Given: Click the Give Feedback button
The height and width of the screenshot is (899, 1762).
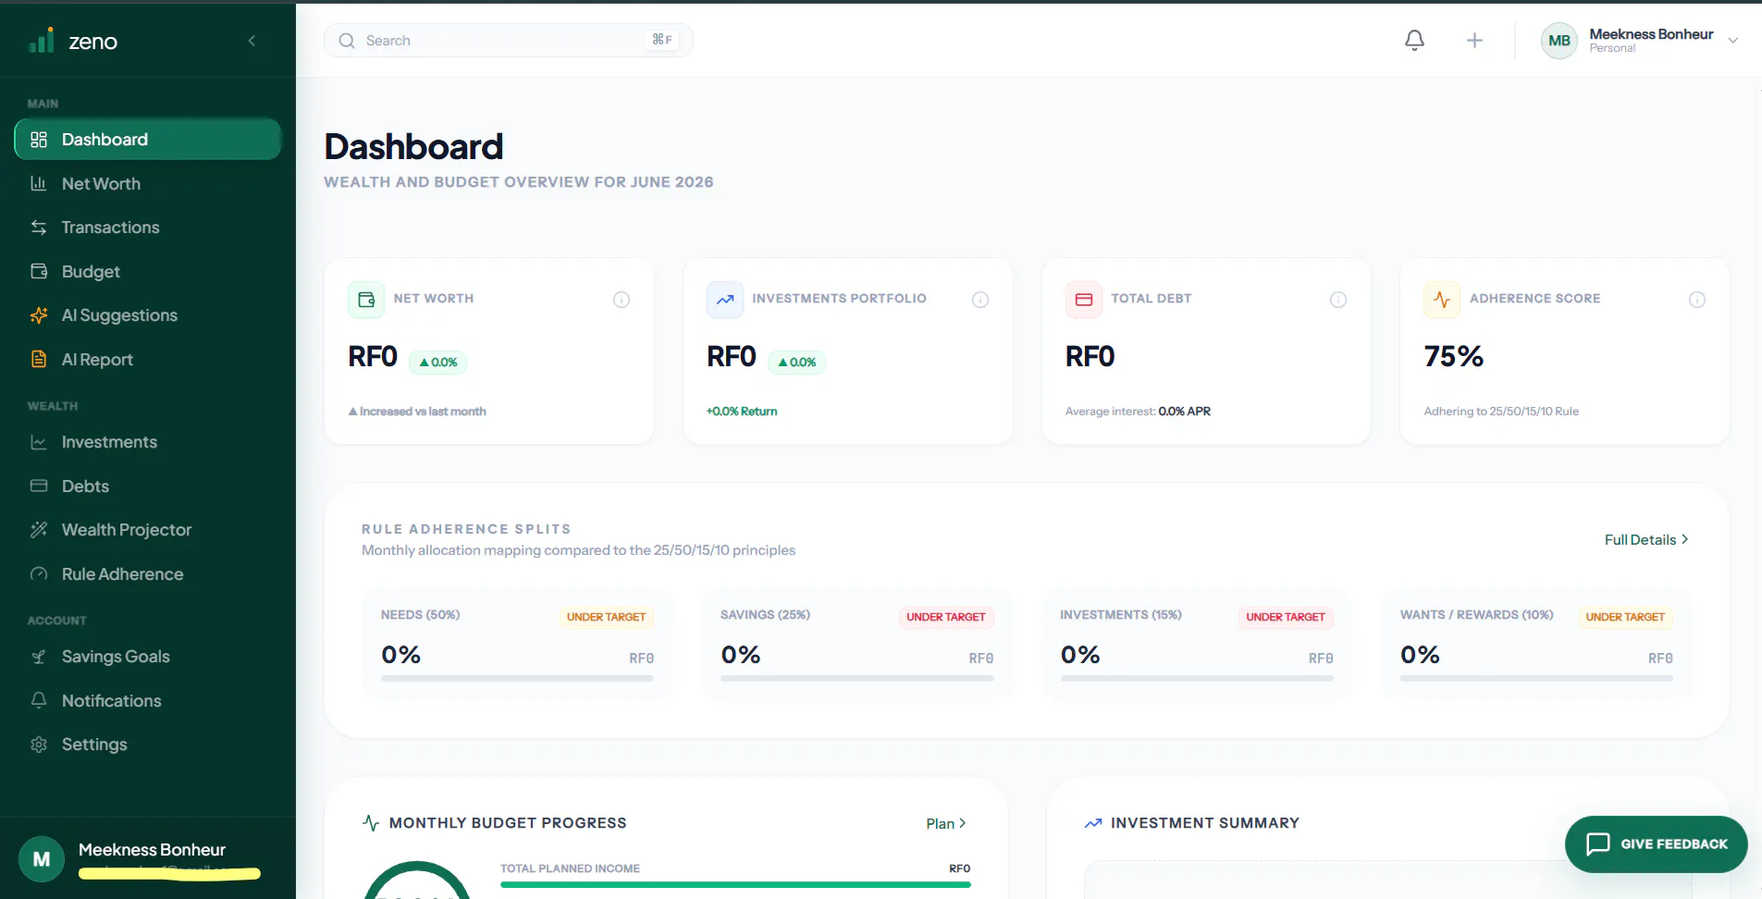Looking at the screenshot, I should (1656, 844).
